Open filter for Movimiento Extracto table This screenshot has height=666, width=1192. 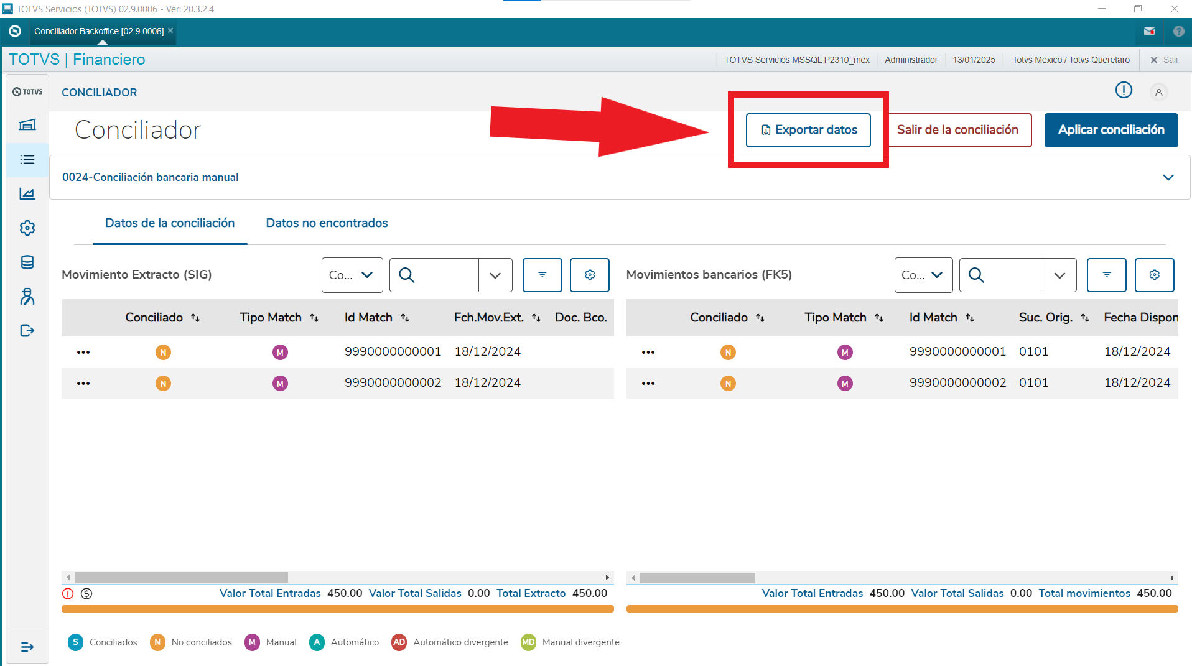click(542, 275)
